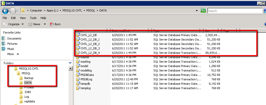Open the Organize toolbar dropdown
Image resolution: width=266 pixels, height=105 pixels.
[x=14, y=24]
